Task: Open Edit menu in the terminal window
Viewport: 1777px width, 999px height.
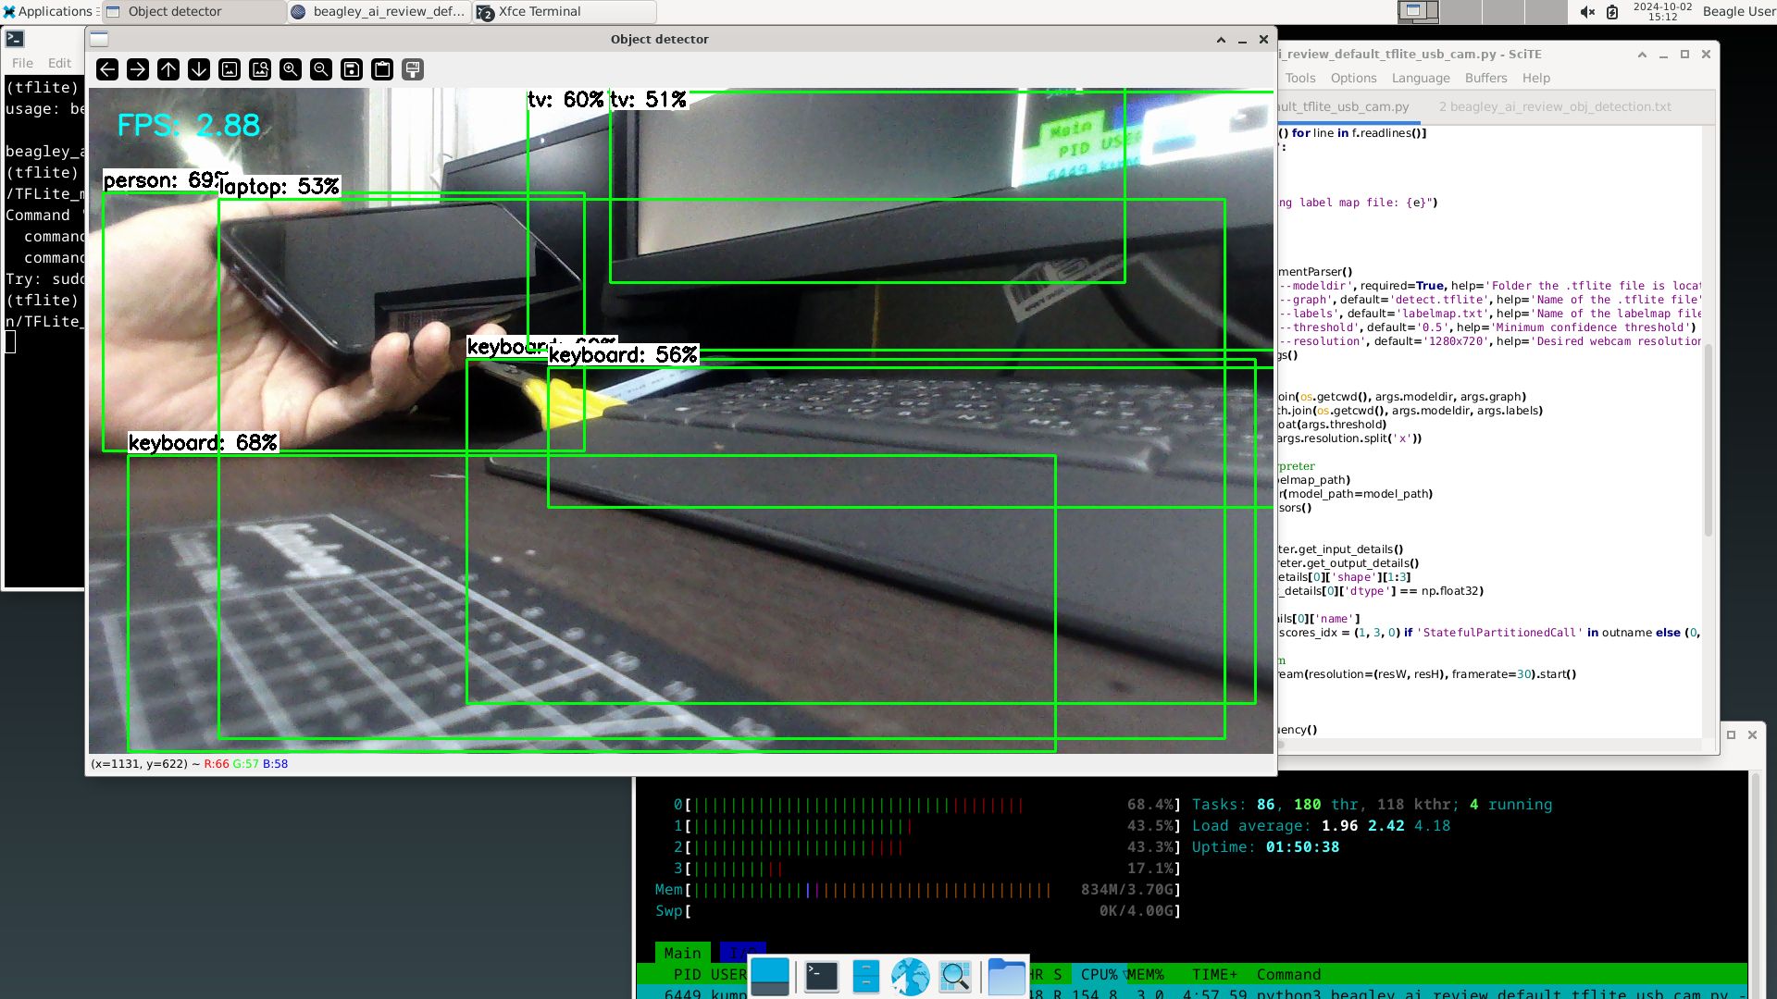Action: coord(59,63)
